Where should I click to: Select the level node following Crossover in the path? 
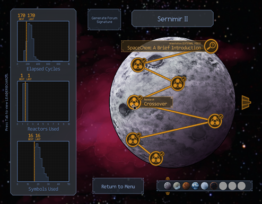click(215, 121)
